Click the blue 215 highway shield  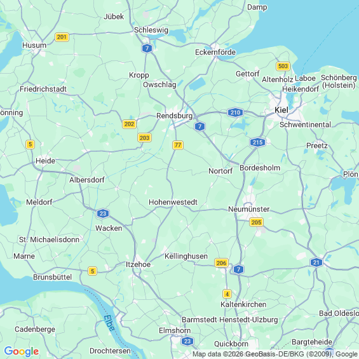(x=257, y=142)
